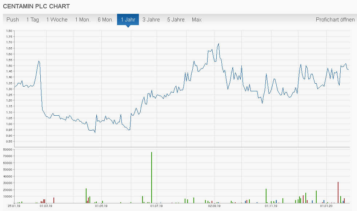Click the 01.03.19 date axis label
This screenshot has width=357, height=211.
pyautogui.click(x=46, y=206)
